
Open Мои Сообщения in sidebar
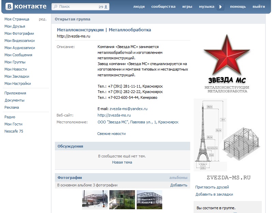18,55
